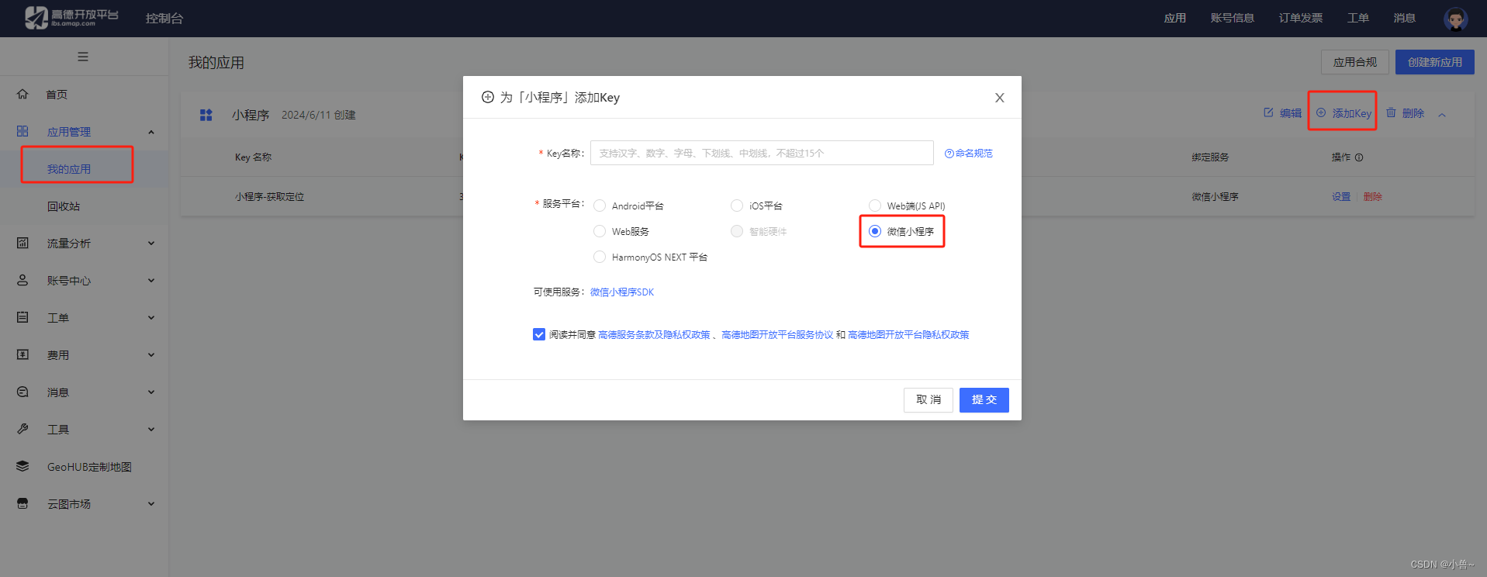Screen dimensions: 1487x577
Task: Click the plus-circle icon in dialog title
Action: coord(488,97)
